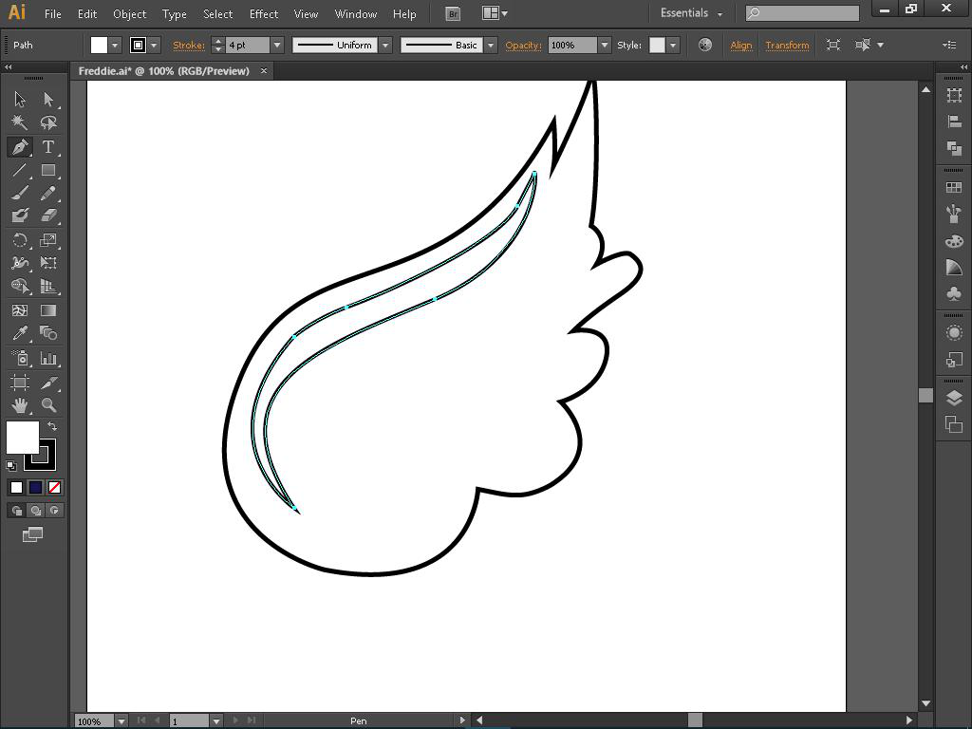Select the Direct Selection tool
This screenshot has height=729, width=972.
[x=48, y=100]
